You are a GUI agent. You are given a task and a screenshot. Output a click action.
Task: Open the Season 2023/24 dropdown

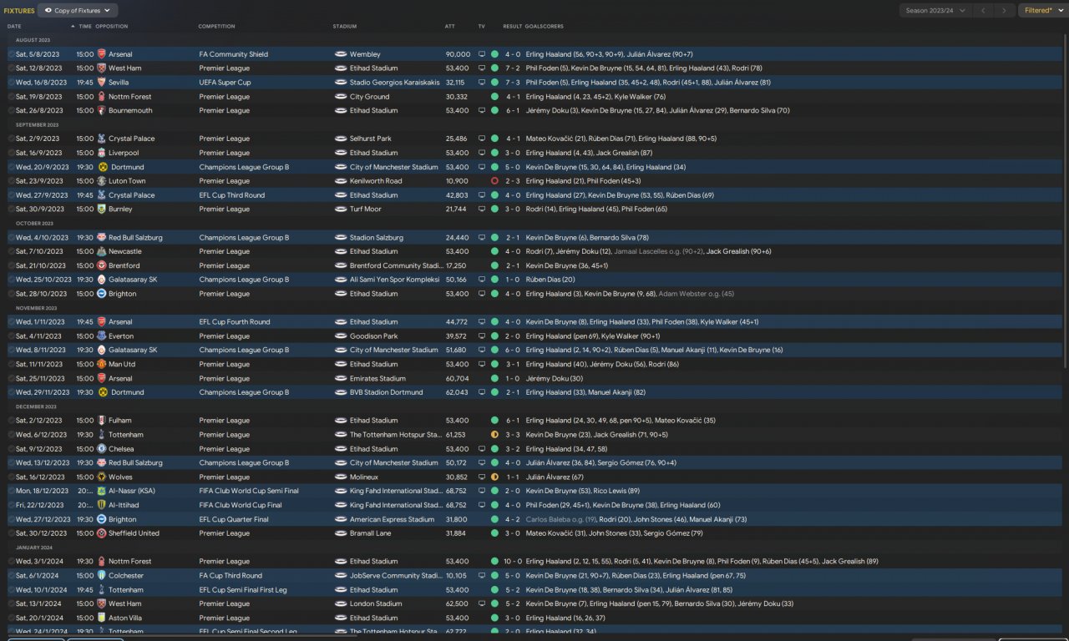point(935,11)
